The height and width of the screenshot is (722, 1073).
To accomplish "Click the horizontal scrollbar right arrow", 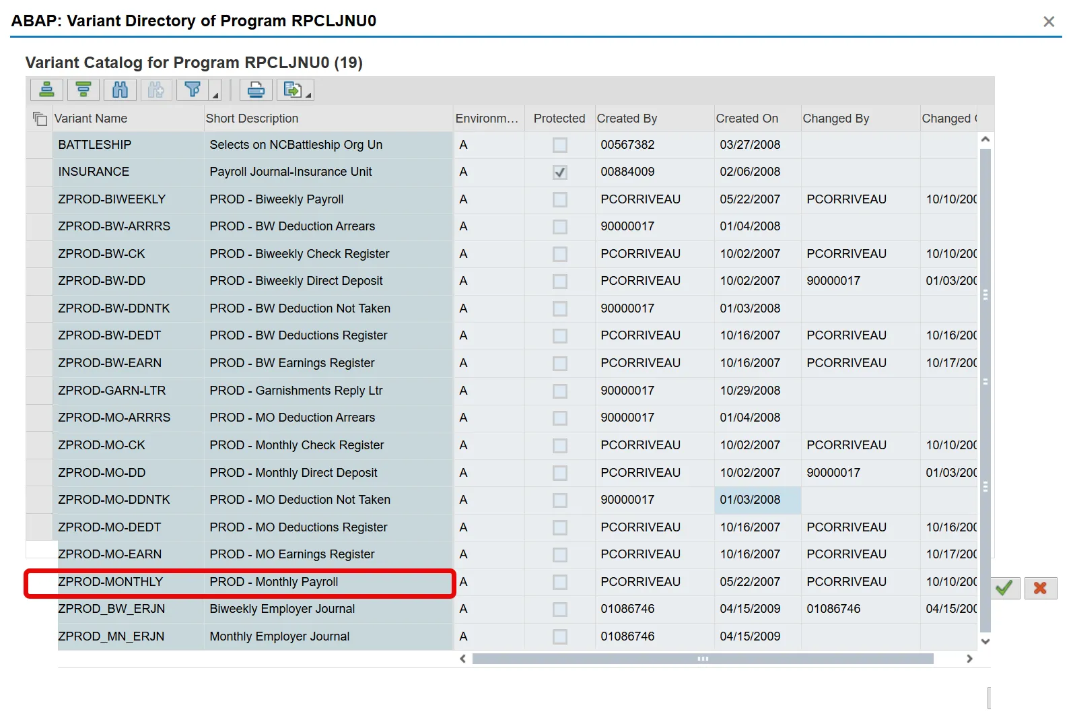I will coord(969,659).
